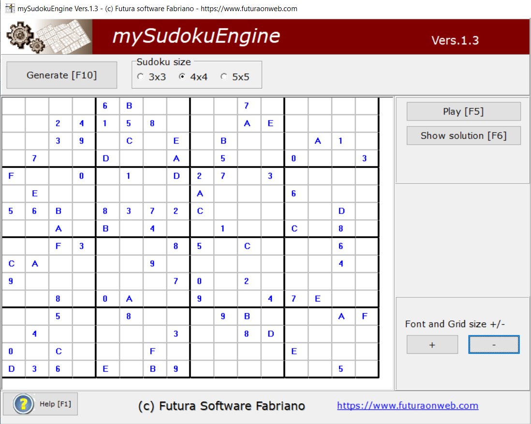Viewport: 531px width, 424px height.
Task: Click the cell containing 6 in the top row
Action: (x=105, y=106)
